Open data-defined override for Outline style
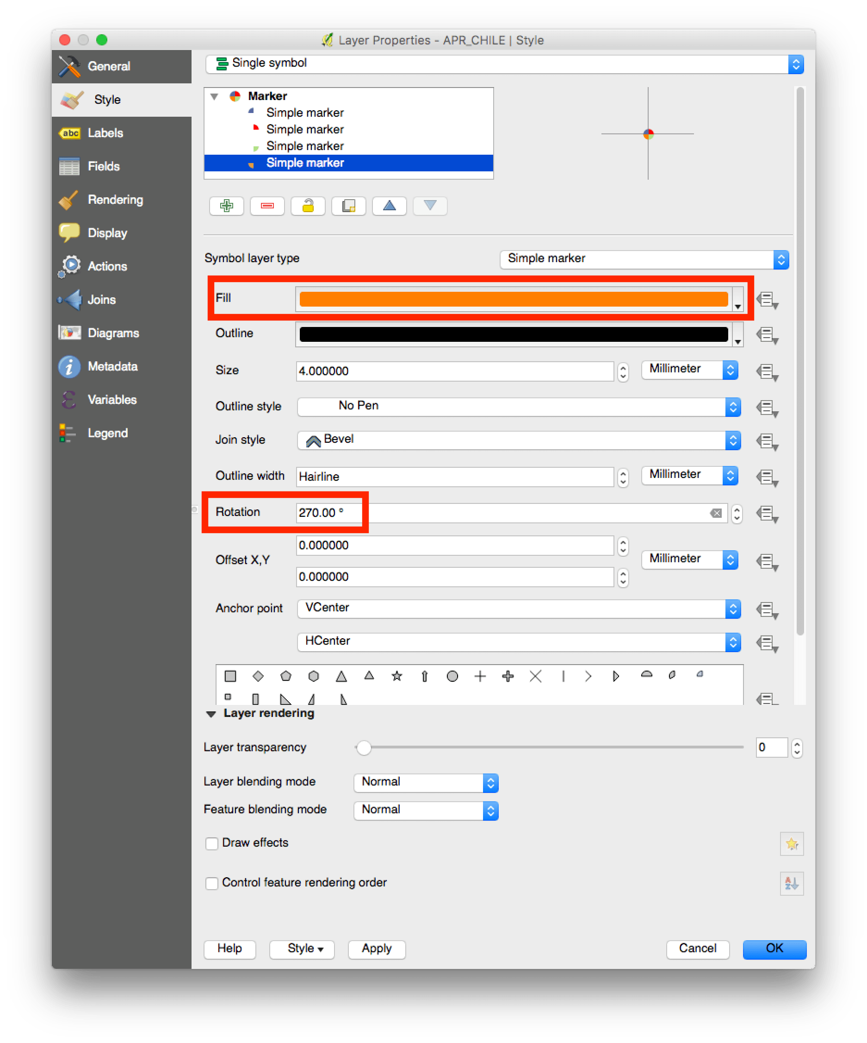The height and width of the screenshot is (1043, 867). [x=767, y=408]
